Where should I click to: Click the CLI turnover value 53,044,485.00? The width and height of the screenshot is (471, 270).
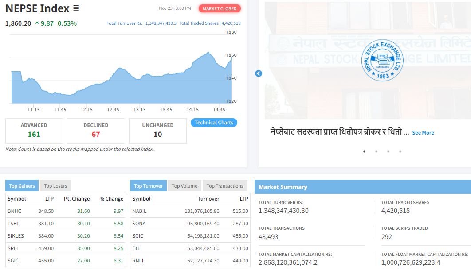pos(204,248)
